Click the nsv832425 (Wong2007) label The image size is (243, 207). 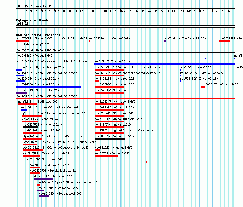tap(33, 44)
